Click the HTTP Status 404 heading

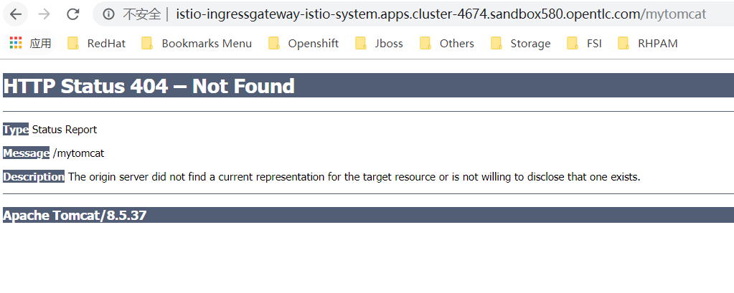tap(149, 87)
